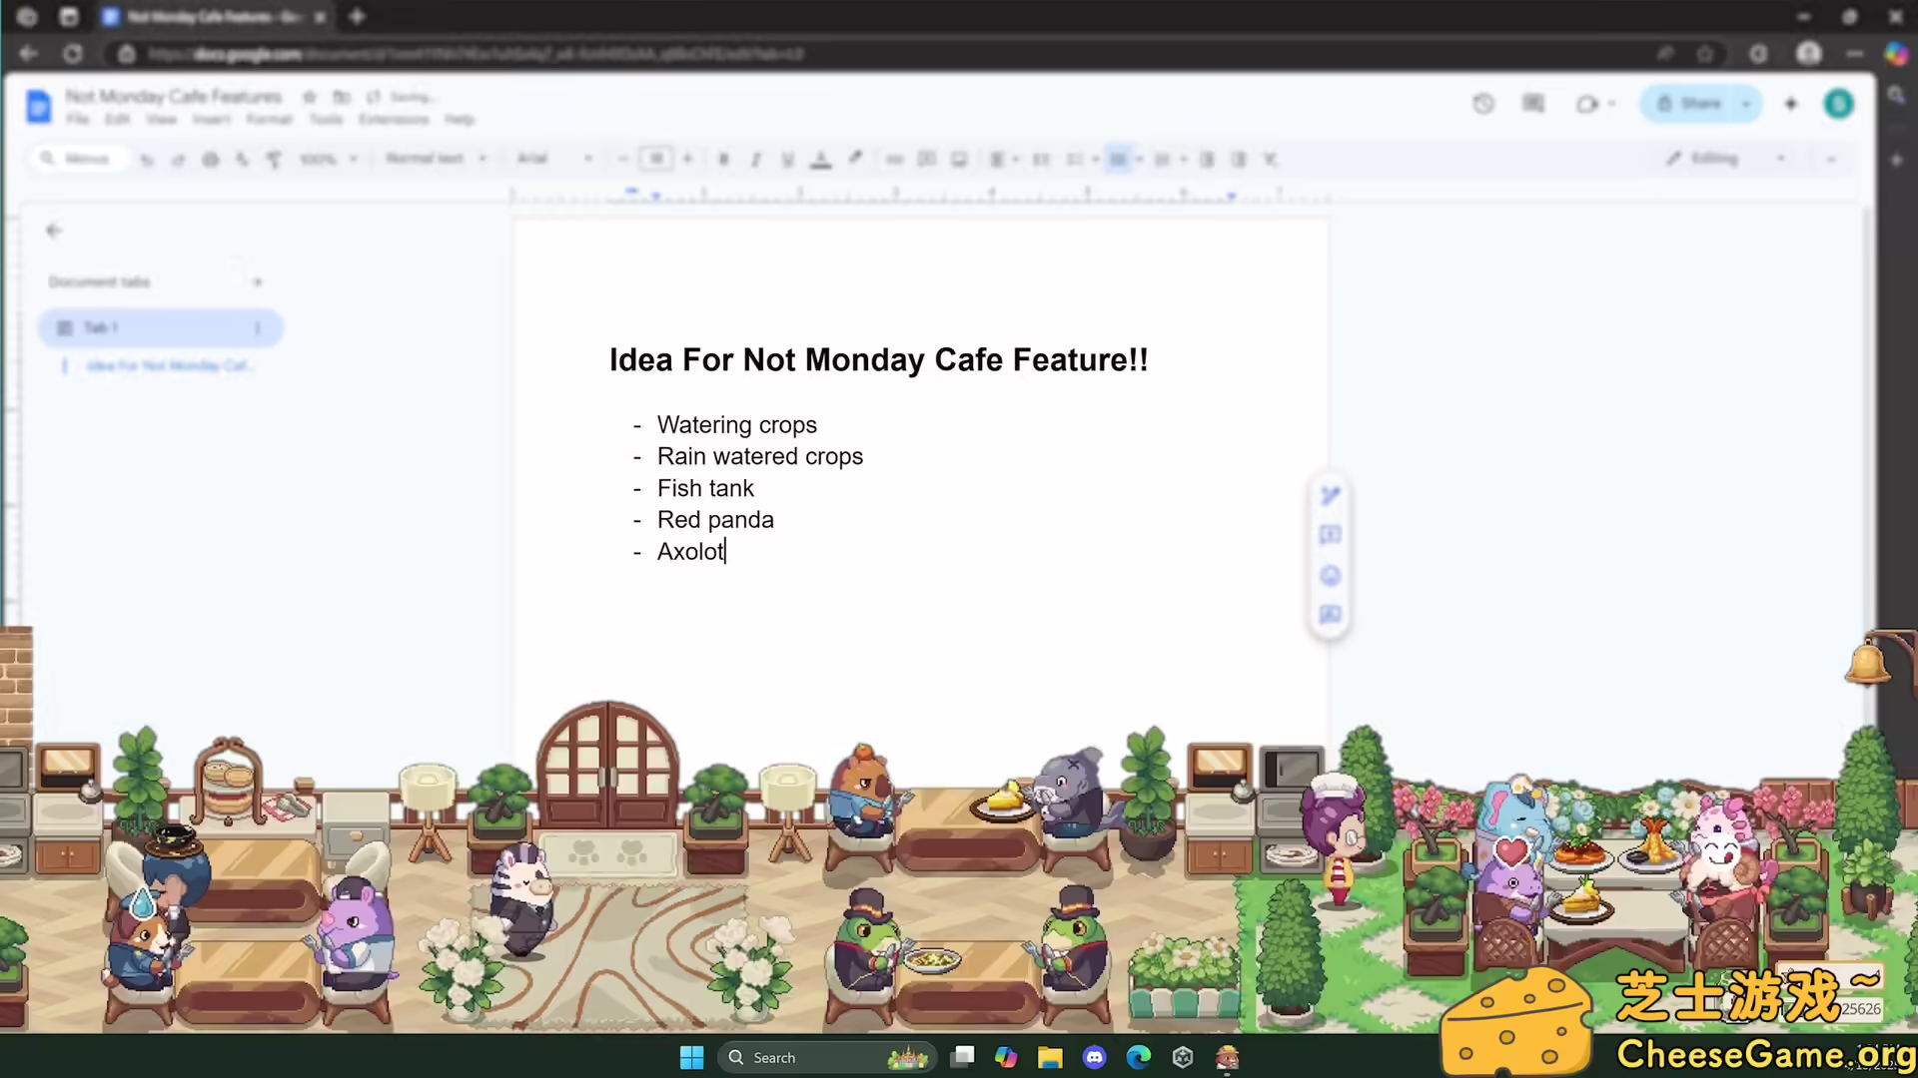Add a comment using the comment icon
The width and height of the screenshot is (1918, 1078).
click(927, 159)
